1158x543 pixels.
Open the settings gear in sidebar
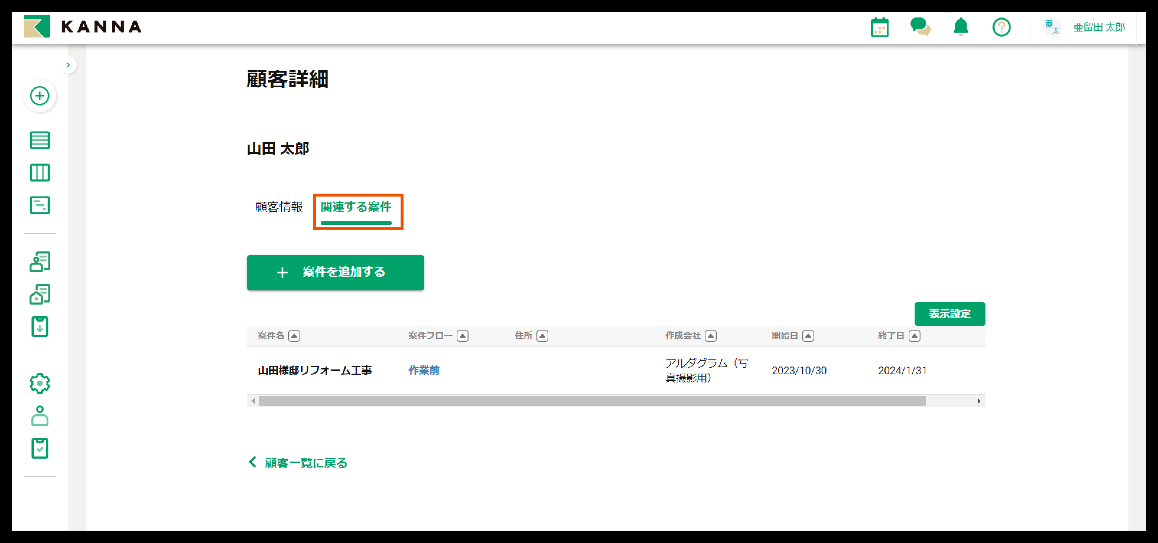coord(40,383)
